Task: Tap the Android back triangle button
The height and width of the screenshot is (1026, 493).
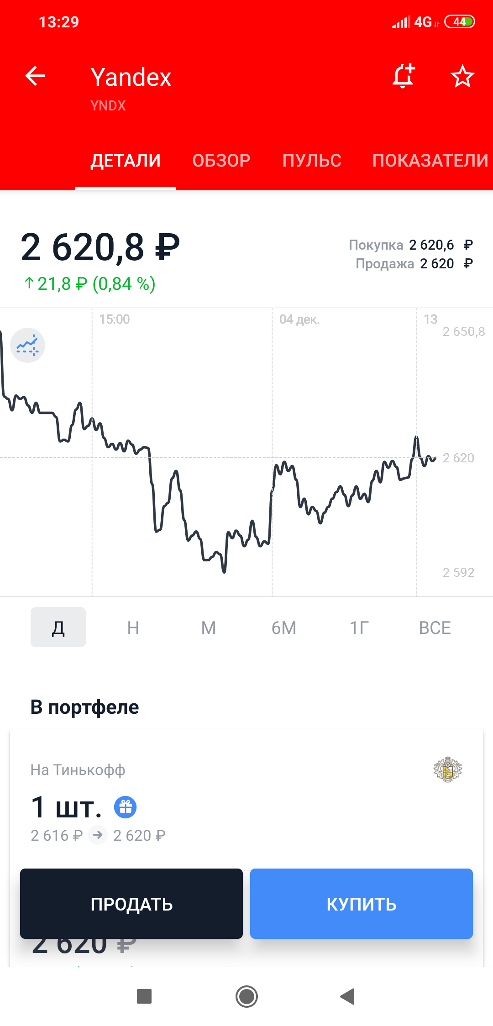Action: click(348, 996)
